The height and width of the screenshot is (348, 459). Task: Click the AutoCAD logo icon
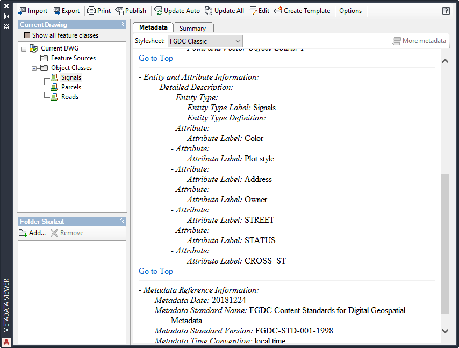coord(6,342)
